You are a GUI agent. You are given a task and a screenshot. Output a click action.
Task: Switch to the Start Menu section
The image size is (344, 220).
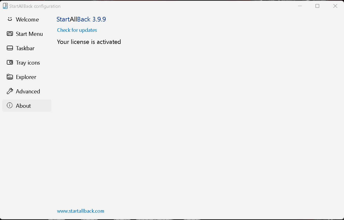(x=29, y=34)
